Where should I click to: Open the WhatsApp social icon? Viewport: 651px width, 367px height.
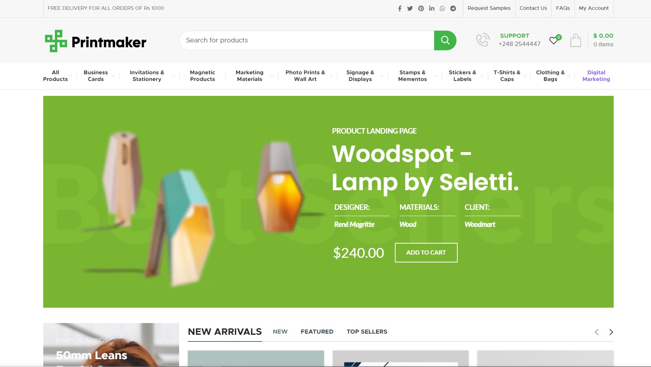pyautogui.click(x=442, y=8)
